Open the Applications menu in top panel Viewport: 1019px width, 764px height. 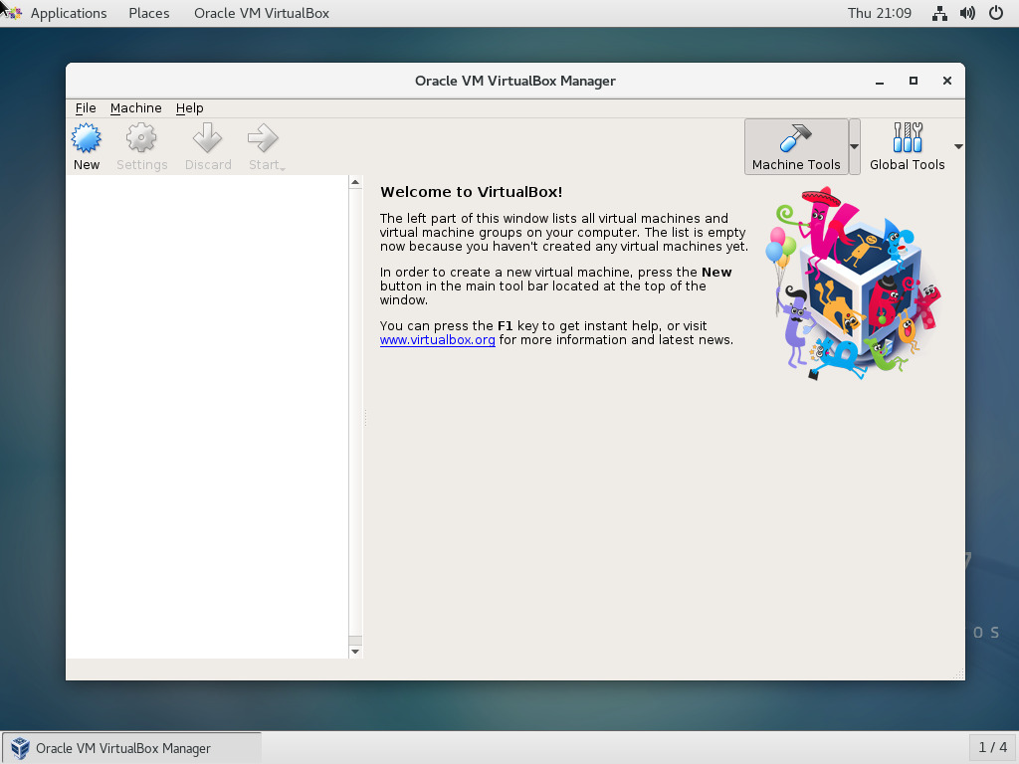pos(69,13)
